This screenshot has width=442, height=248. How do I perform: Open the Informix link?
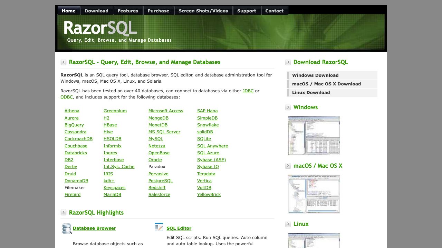113,146
